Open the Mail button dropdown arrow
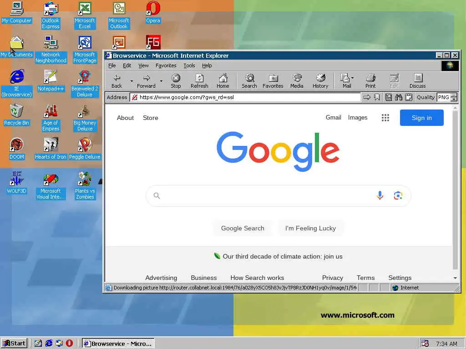 pyautogui.click(x=353, y=78)
